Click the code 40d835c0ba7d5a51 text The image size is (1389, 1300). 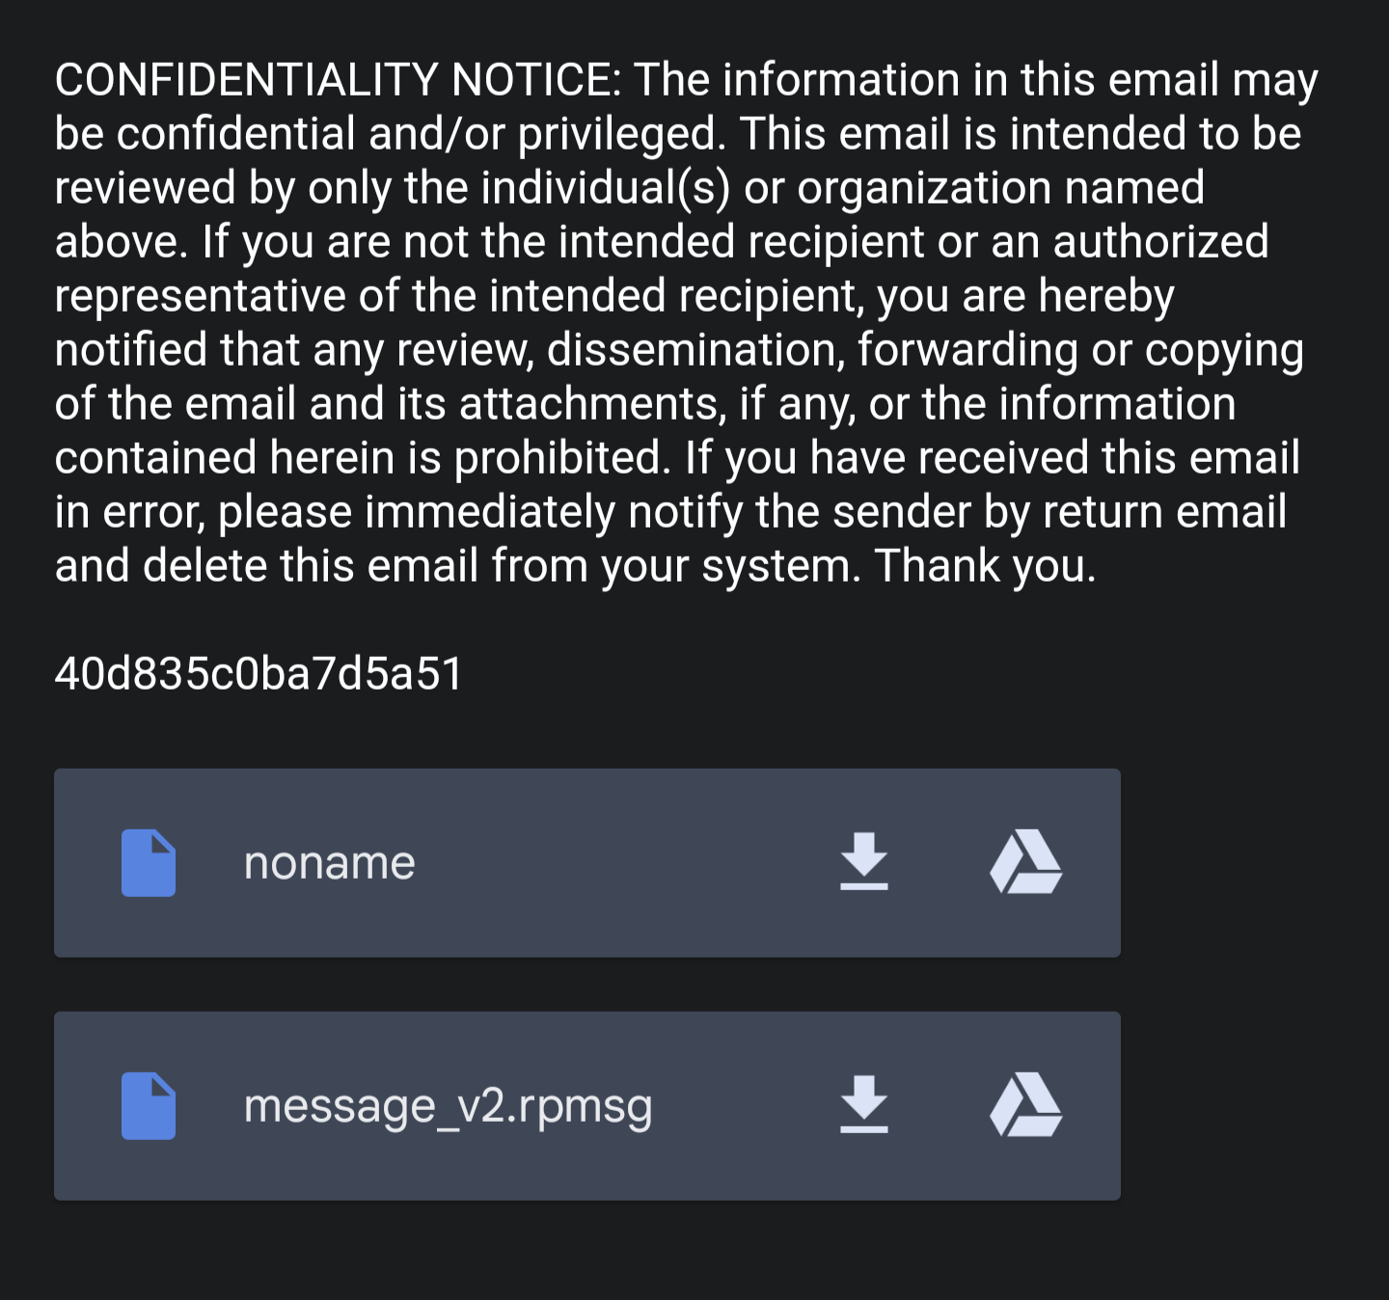(x=259, y=673)
